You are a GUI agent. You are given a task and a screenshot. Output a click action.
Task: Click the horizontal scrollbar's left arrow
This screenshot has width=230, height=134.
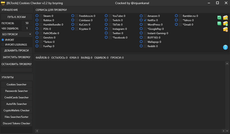click(37, 131)
